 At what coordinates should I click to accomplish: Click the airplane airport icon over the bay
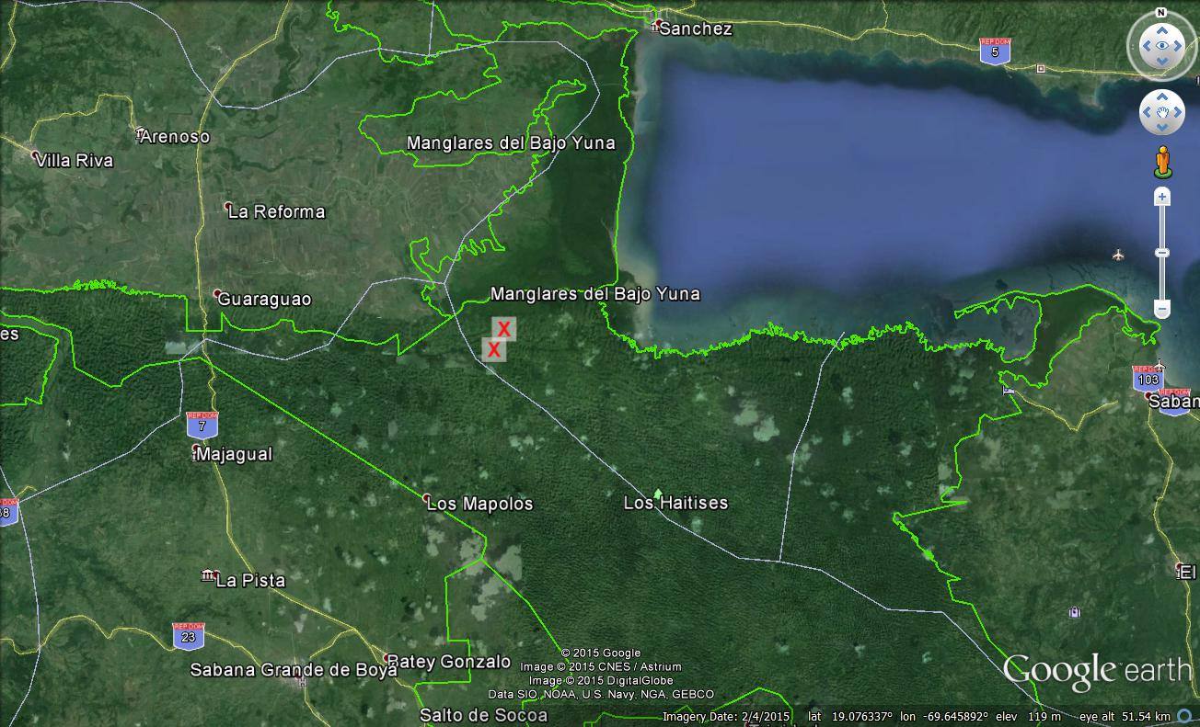pyautogui.click(x=1118, y=255)
